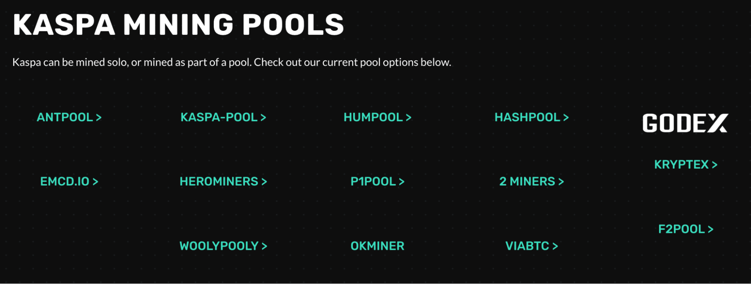The width and height of the screenshot is (751, 284).
Task: Click the arrow beside KRYPTEX
Action: pyautogui.click(x=715, y=165)
